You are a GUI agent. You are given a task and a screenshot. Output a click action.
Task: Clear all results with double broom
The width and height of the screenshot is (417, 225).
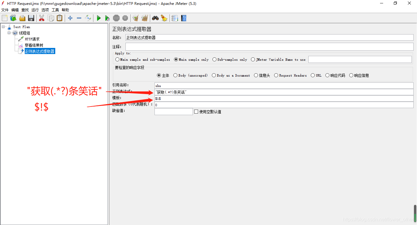click(145, 18)
